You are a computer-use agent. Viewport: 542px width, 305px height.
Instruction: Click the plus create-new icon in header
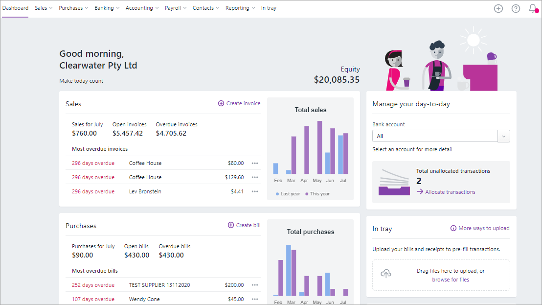(498, 8)
